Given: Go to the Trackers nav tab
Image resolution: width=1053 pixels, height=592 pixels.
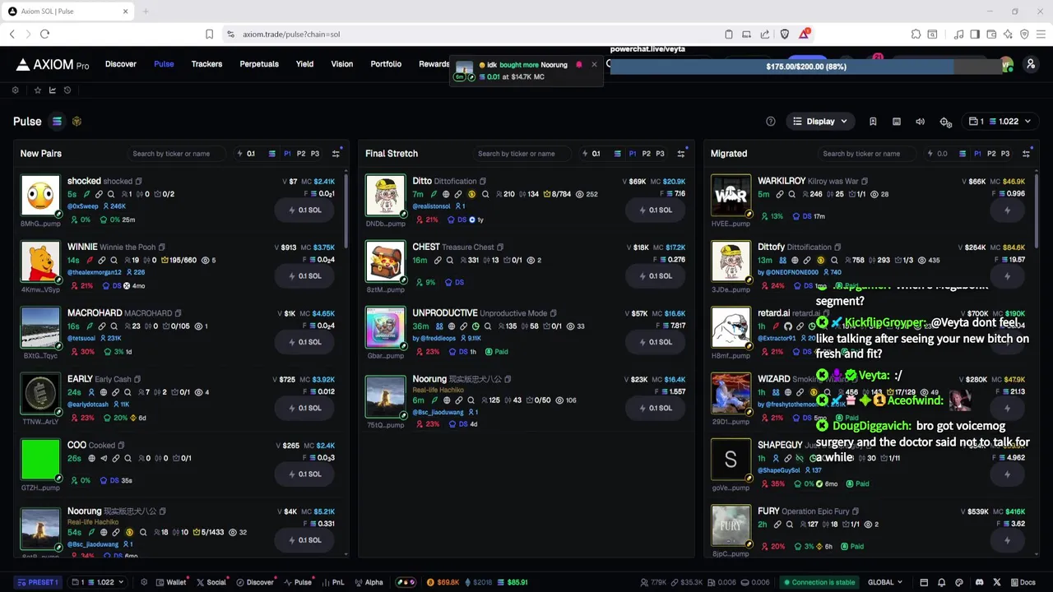Looking at the screenshot, I should click(x=206, y=64).
